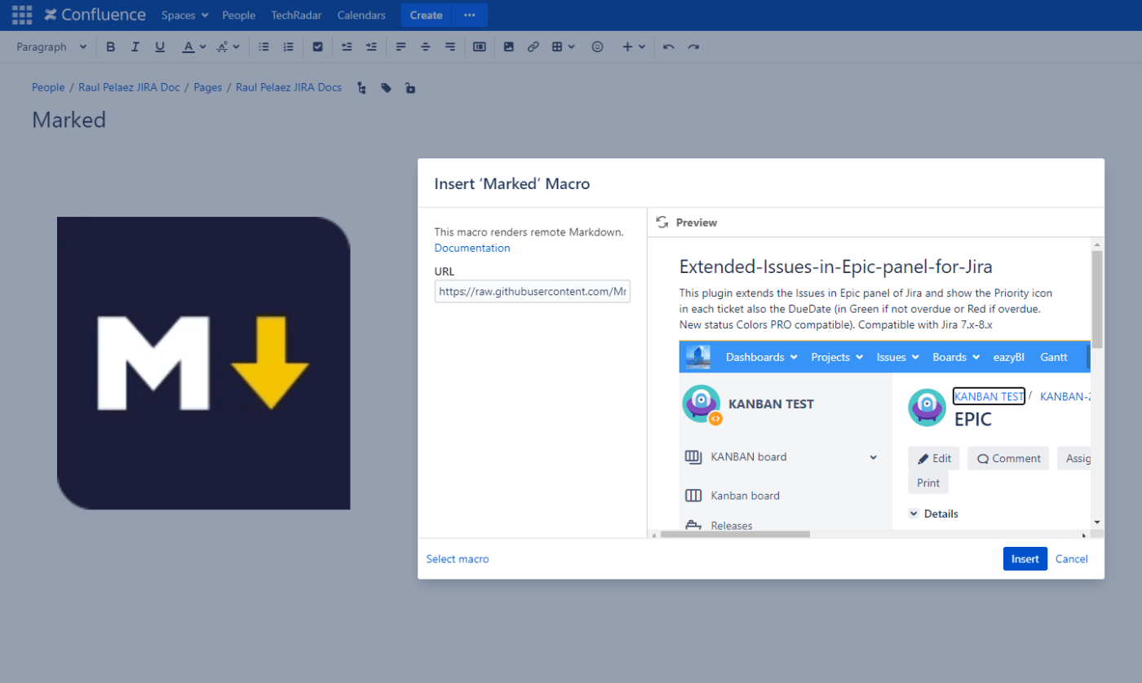
Task: Refresh the macro preview
Action: [662, 223]
